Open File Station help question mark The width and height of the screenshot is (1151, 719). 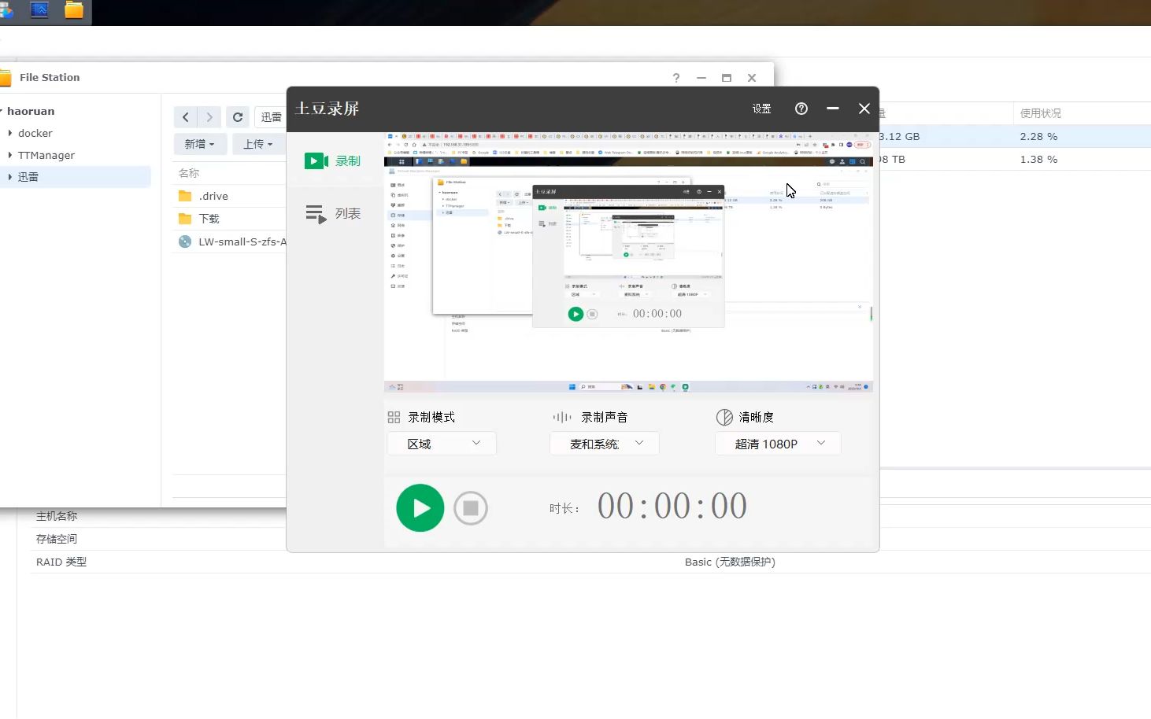[x=676, y=77]
